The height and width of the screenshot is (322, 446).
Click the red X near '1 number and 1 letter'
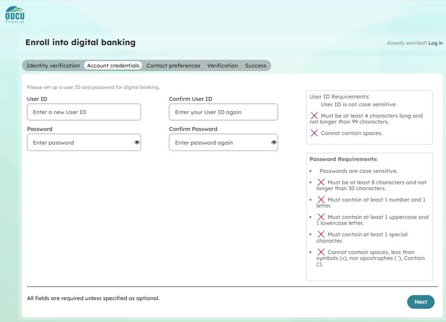pos(321,199)
